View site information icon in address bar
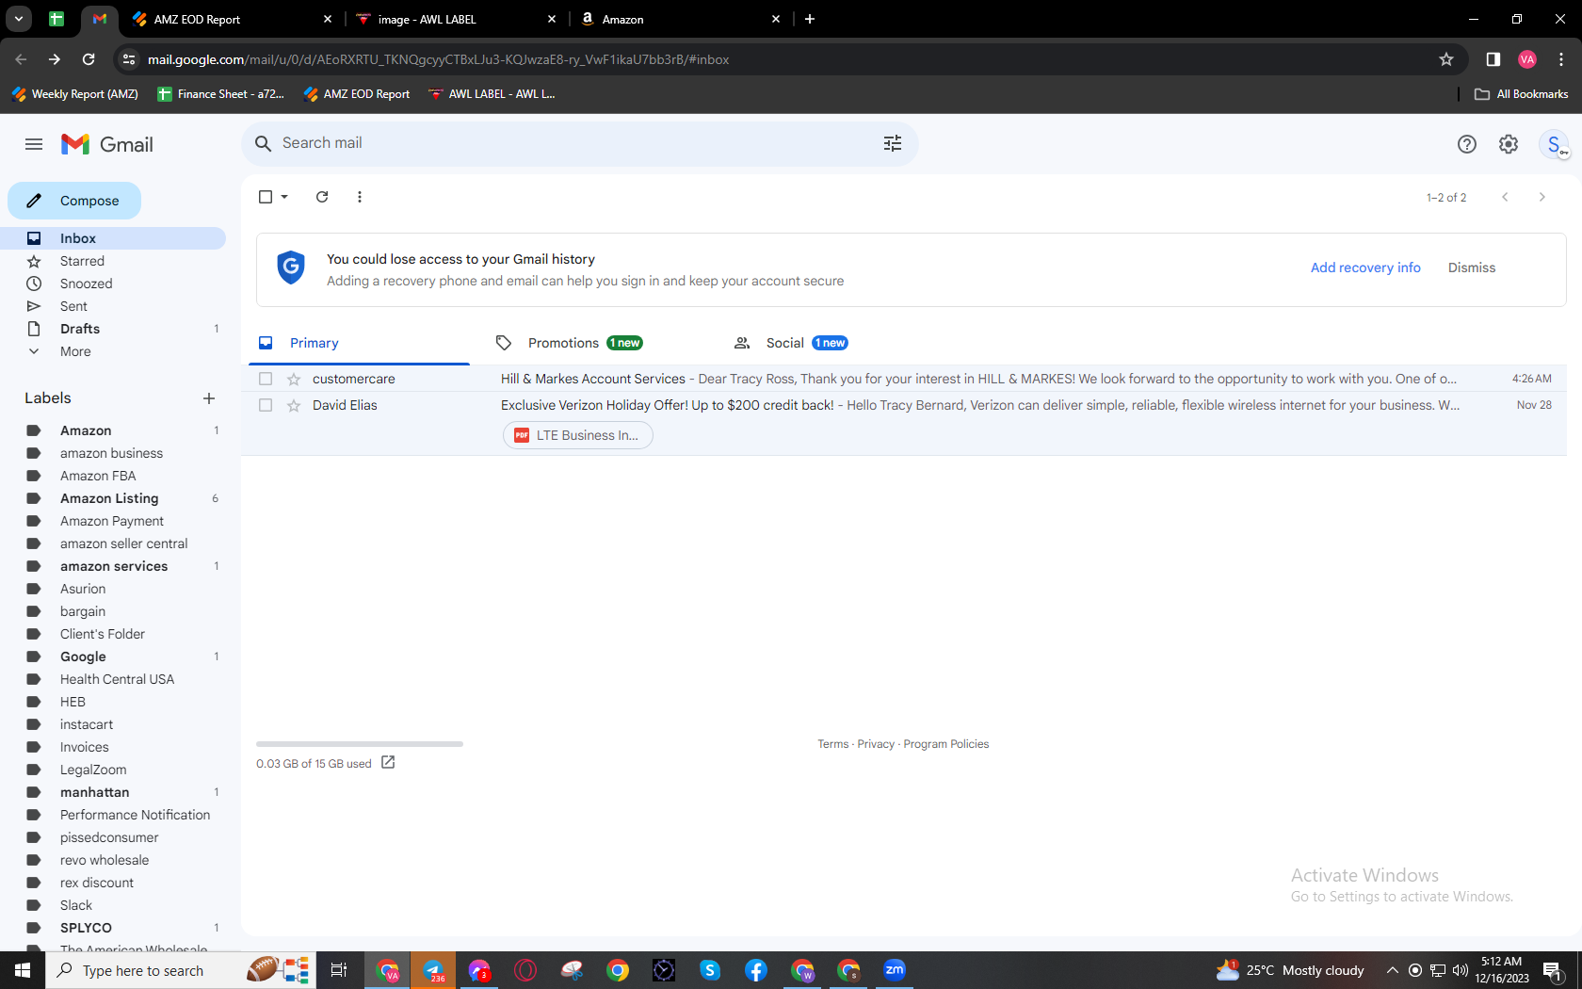1582x989 pixels. 129,59
